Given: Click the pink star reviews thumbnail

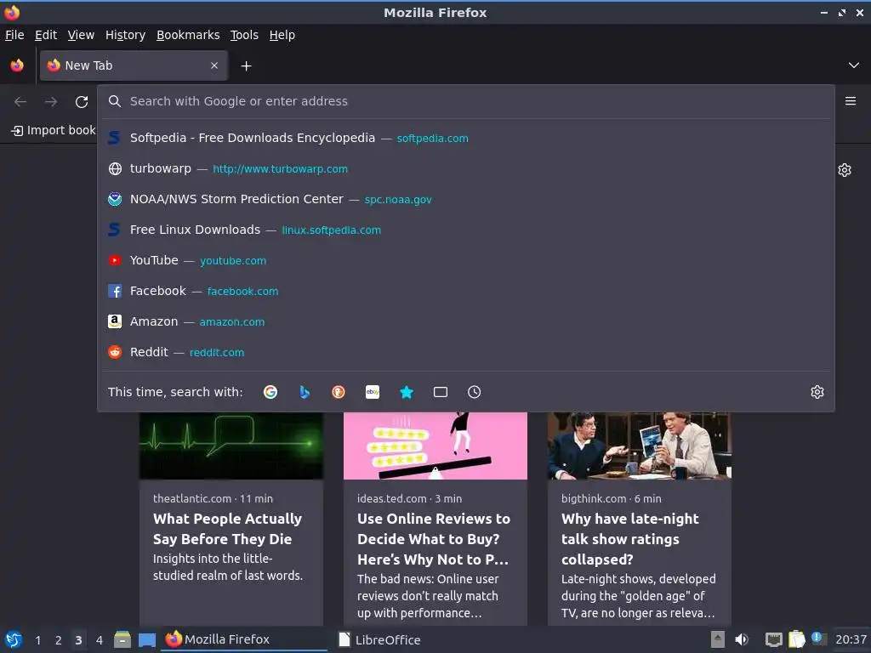Looking at the screenshot, I should (435, 446).
